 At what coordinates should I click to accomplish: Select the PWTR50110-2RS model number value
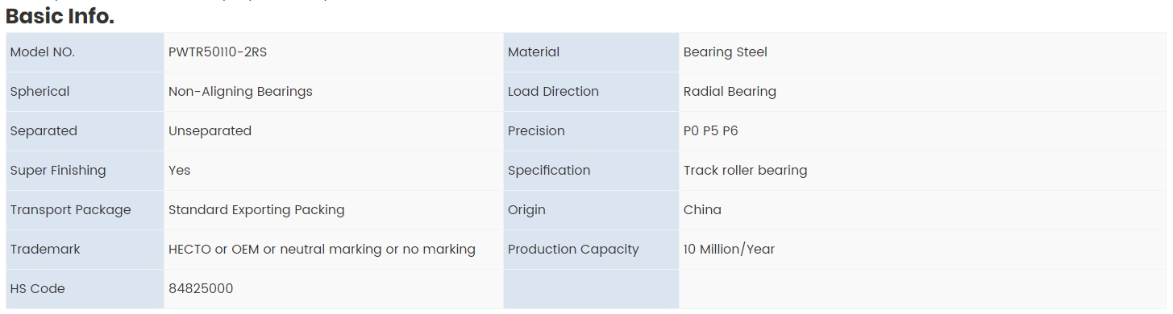pos(218,52)
